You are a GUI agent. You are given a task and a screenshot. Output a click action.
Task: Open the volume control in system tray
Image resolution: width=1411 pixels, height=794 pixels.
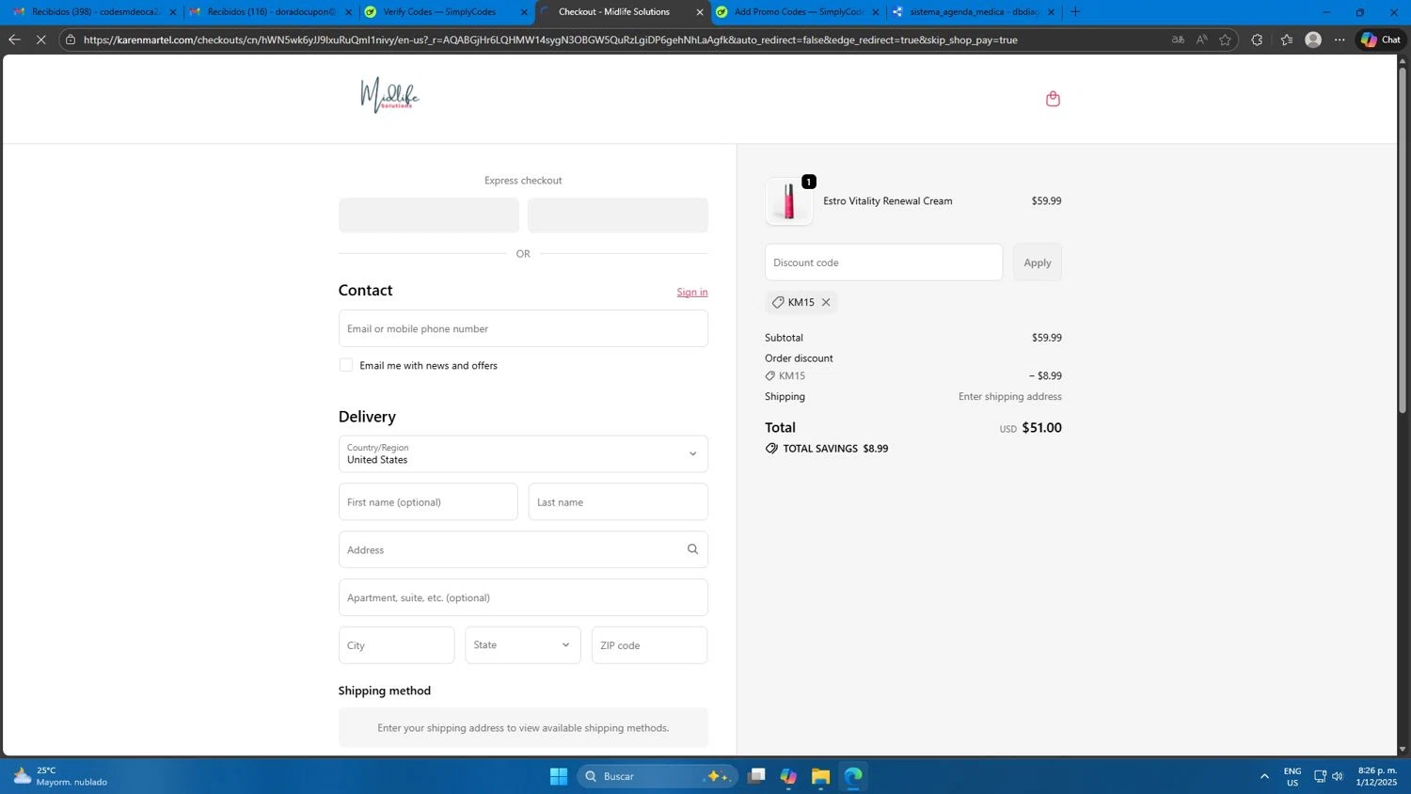pos(1338,776)
